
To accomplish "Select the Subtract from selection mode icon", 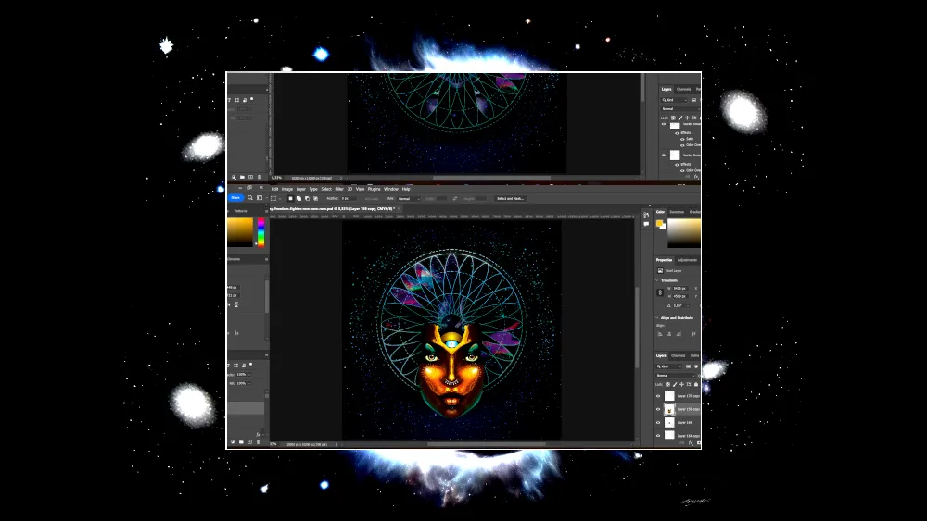I will [x=307, y=198].
